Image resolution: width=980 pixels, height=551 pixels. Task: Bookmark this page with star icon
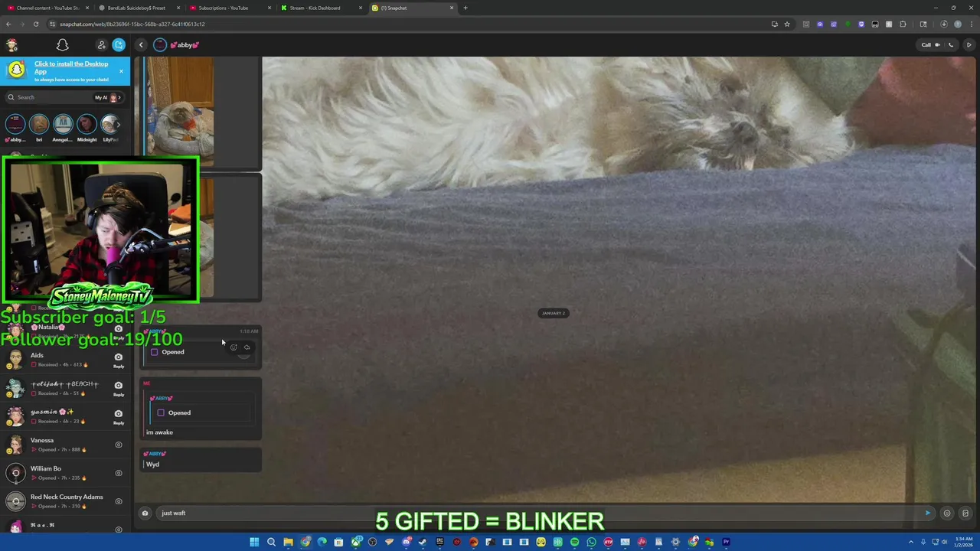click(787, 24)
